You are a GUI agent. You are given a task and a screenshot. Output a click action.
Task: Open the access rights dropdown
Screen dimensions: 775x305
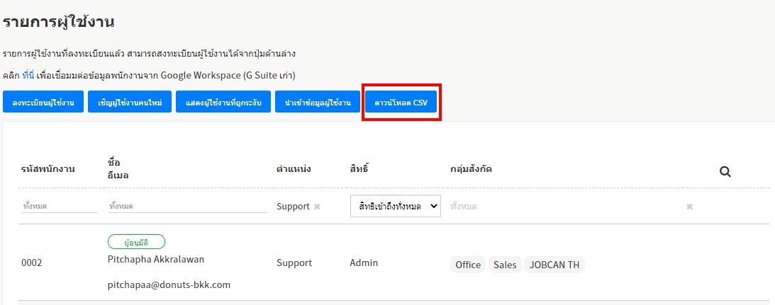click(396, 206)
